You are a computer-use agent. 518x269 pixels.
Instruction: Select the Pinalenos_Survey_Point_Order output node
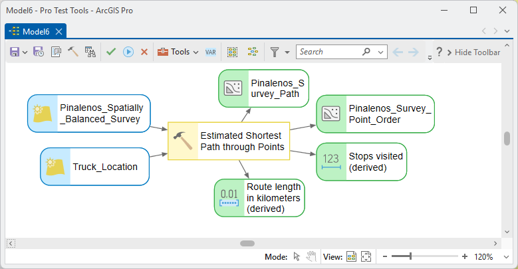point(375,114)
